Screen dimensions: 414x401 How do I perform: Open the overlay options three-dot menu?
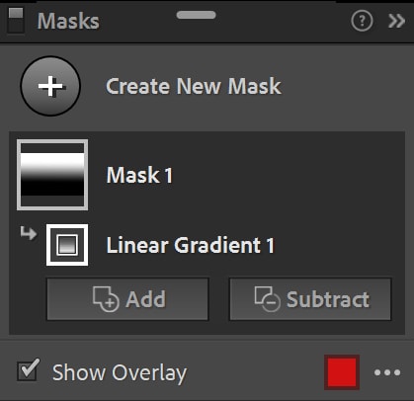pyautogui.click(x=387, y=372)
